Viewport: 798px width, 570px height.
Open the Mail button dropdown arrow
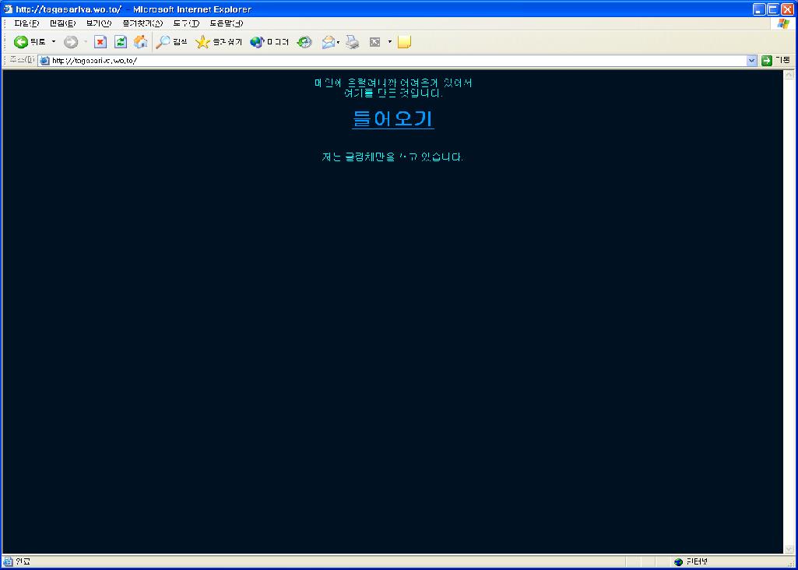[339, 42]
